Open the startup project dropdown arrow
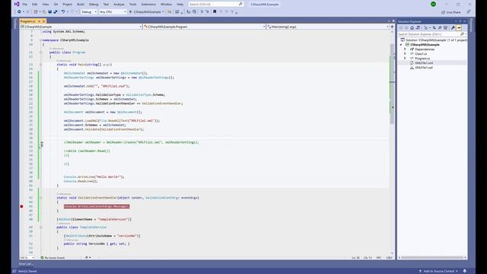Viewport: 487px width, 274px height. [163, 12]
